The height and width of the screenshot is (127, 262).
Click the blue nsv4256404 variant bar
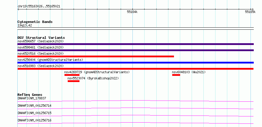pyautogui.click(x=135, y=63)
